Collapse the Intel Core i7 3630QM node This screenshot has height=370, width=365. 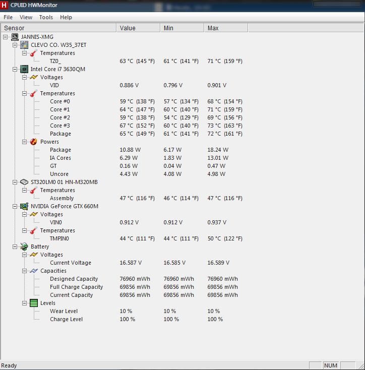15,69
